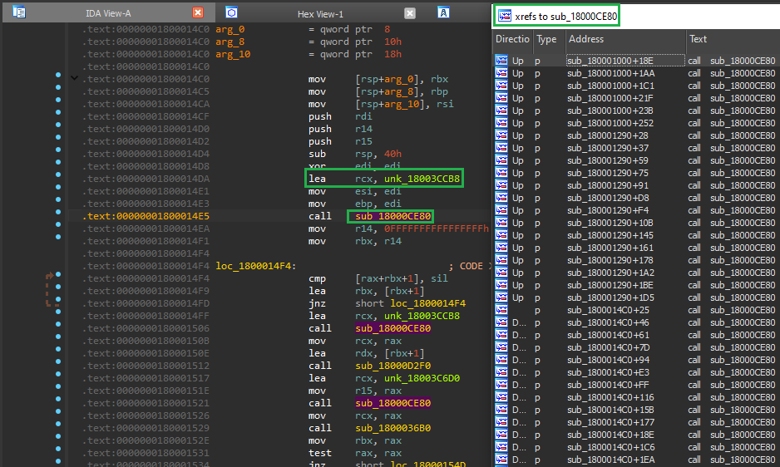Click the xrefs dialog title icon

(x=503, y=15)
